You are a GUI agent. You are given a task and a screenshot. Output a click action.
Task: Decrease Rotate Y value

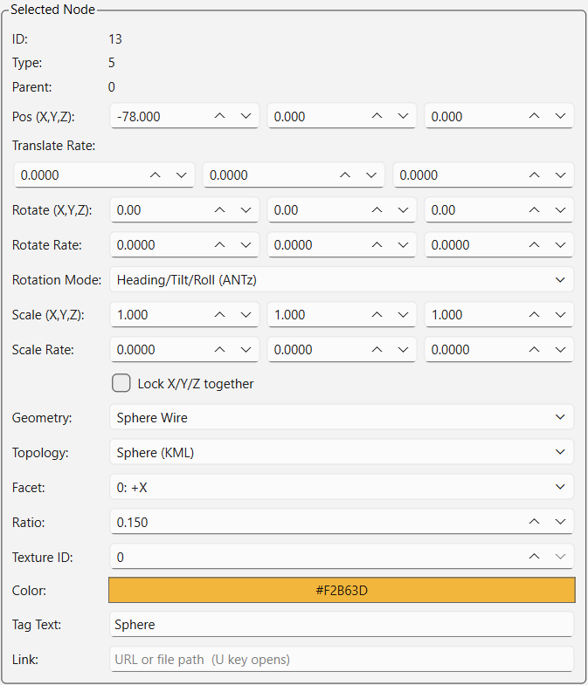click(x=403, y=210)
